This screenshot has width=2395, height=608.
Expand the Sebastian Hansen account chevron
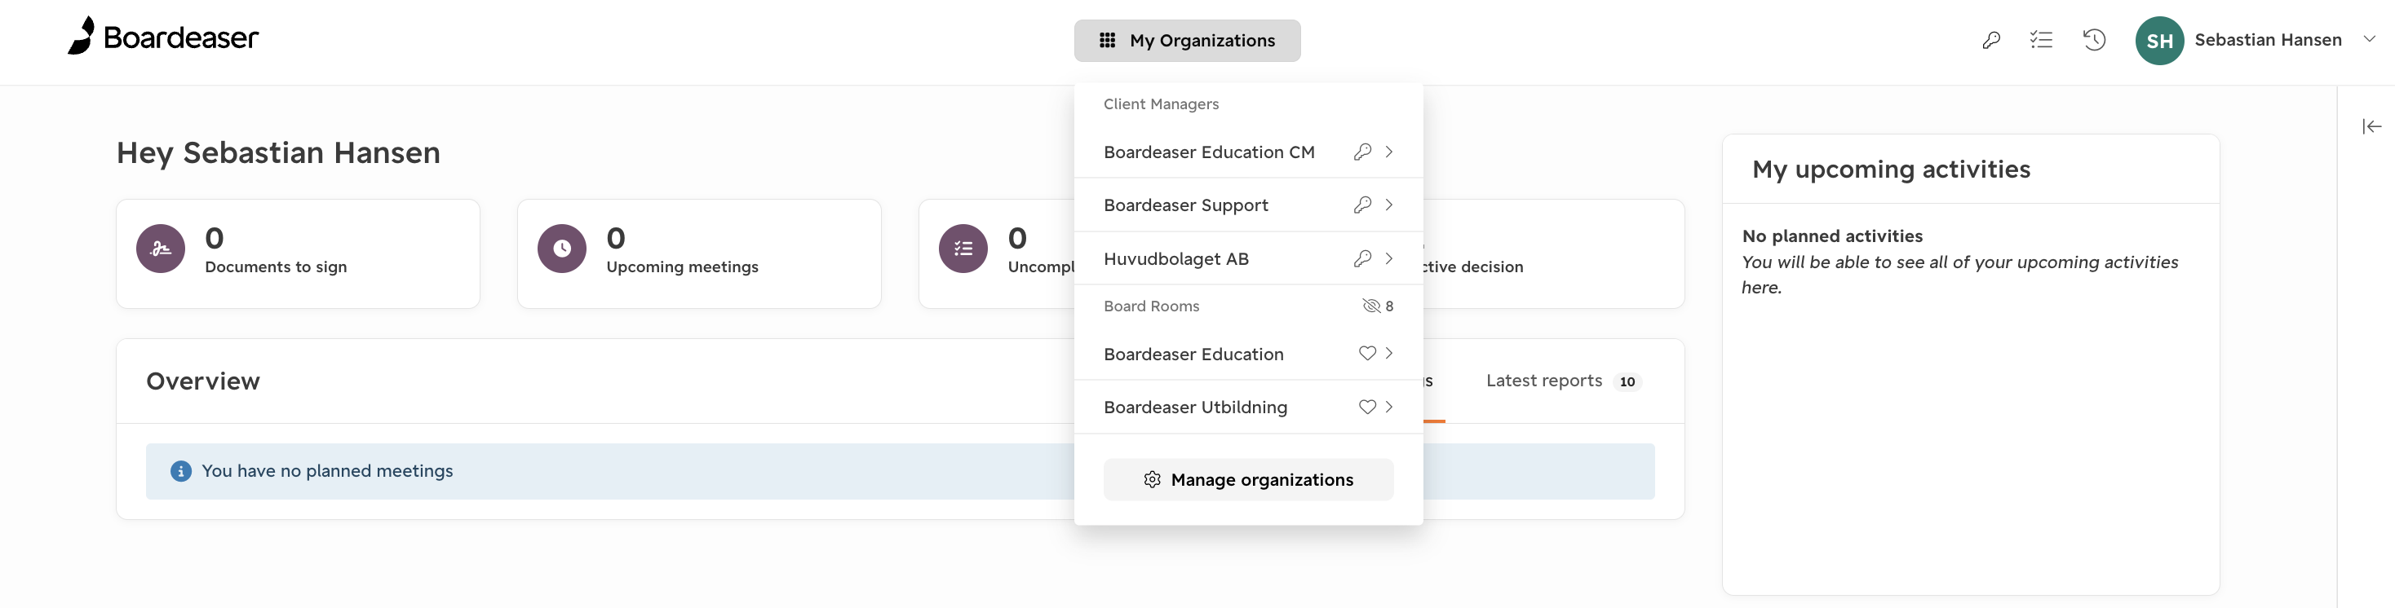point(2369,39)
